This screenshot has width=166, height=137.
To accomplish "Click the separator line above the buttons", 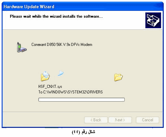I will [x=83, y=112].
